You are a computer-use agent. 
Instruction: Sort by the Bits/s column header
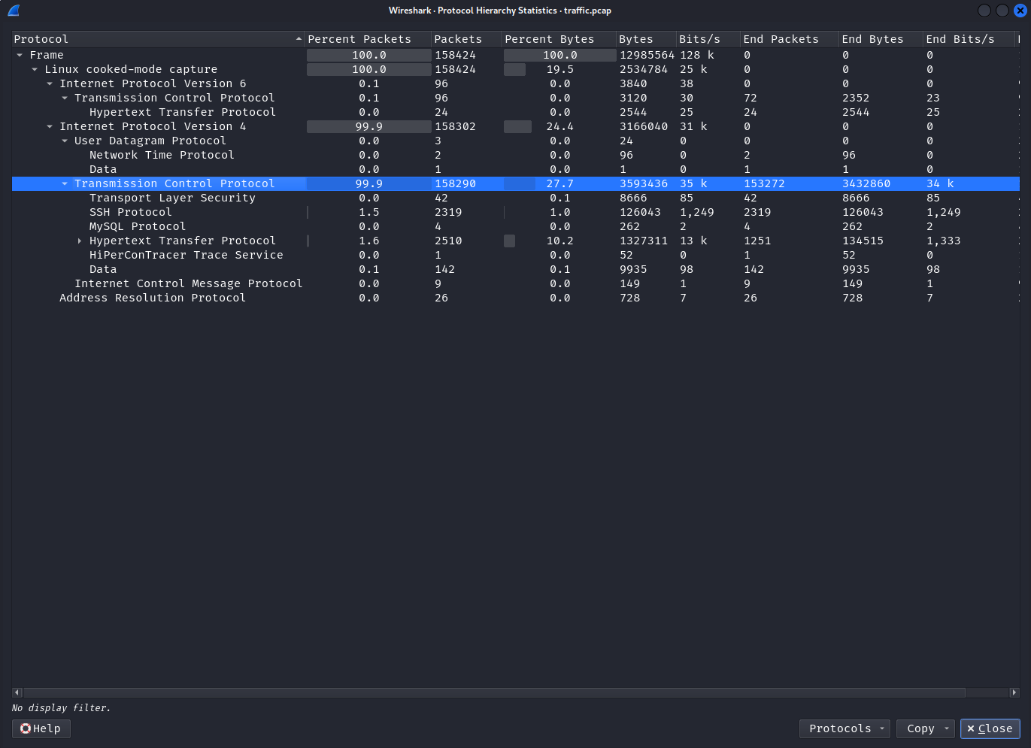tap(699, 39)
